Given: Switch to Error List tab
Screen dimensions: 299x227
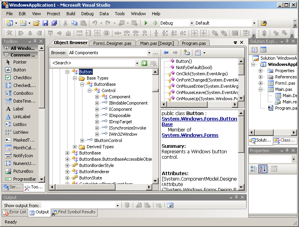Looking at the screenshot, I should pyautogui.click(x=14, y=212).
